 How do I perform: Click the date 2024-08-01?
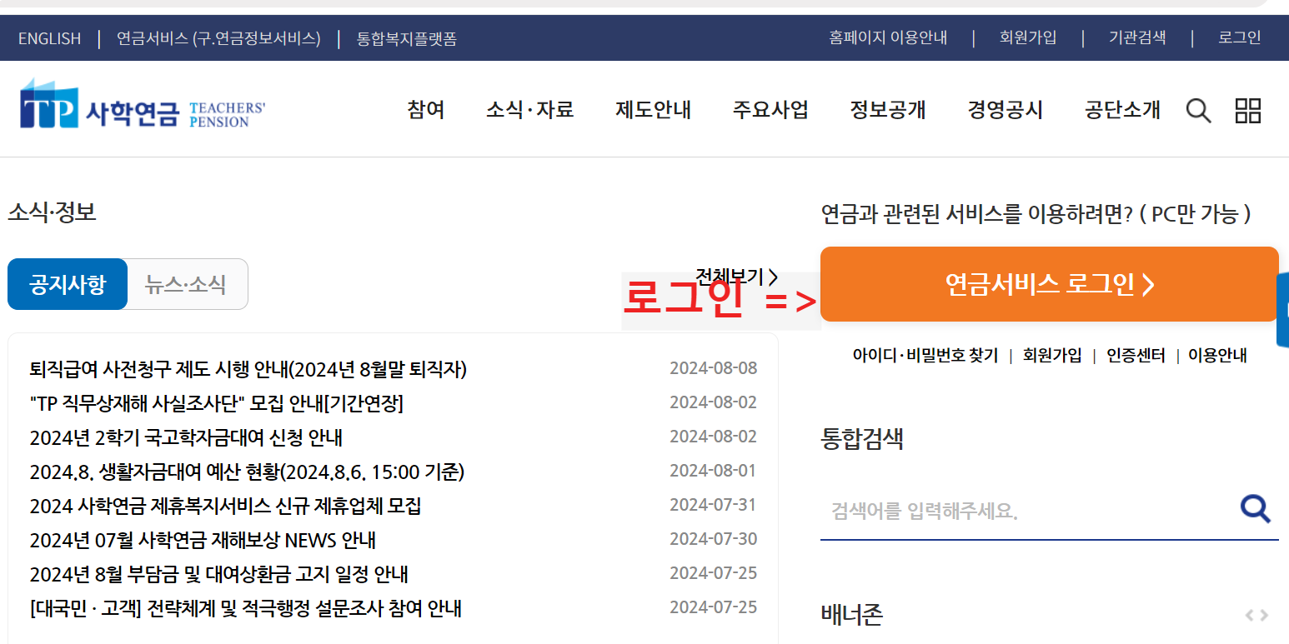coord(713,471)
